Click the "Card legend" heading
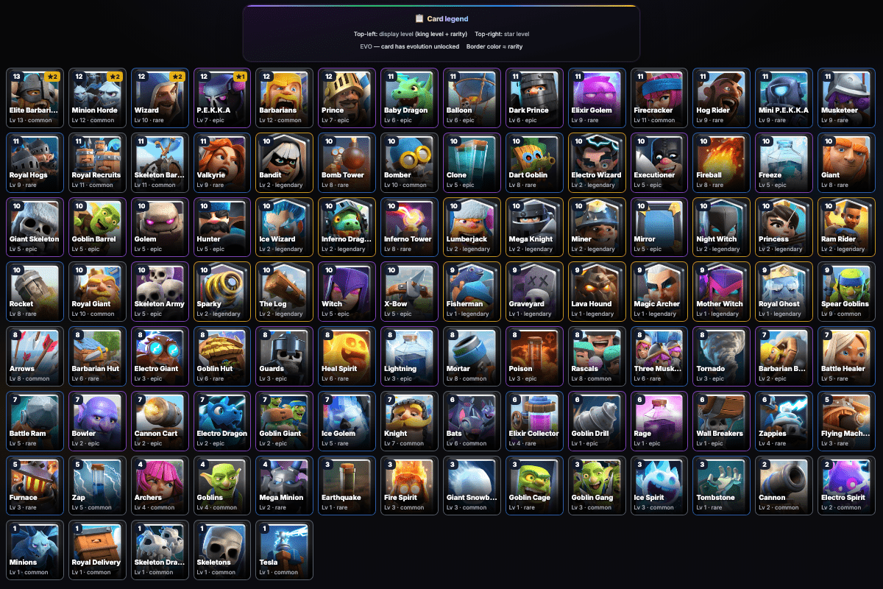 (447, 18)
